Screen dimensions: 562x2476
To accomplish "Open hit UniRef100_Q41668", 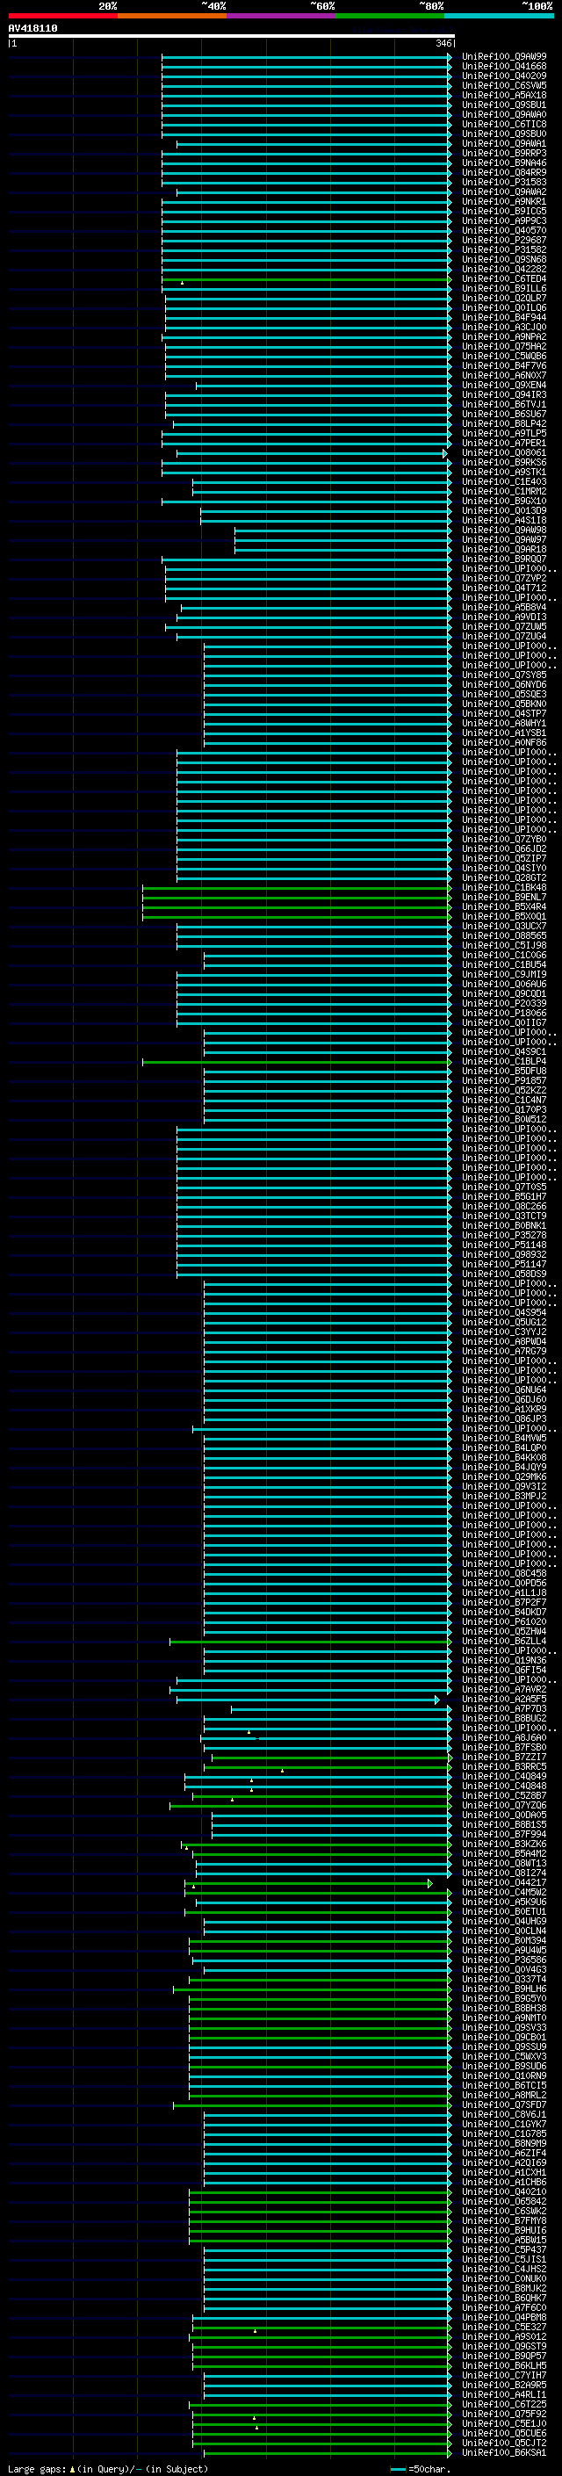I will click(503, 67).
